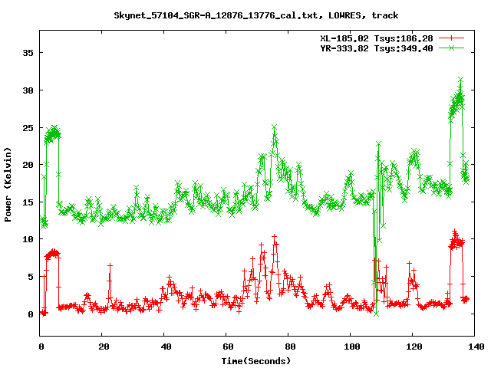Click the x-axis tick label 120

click(x=414, y=347)
